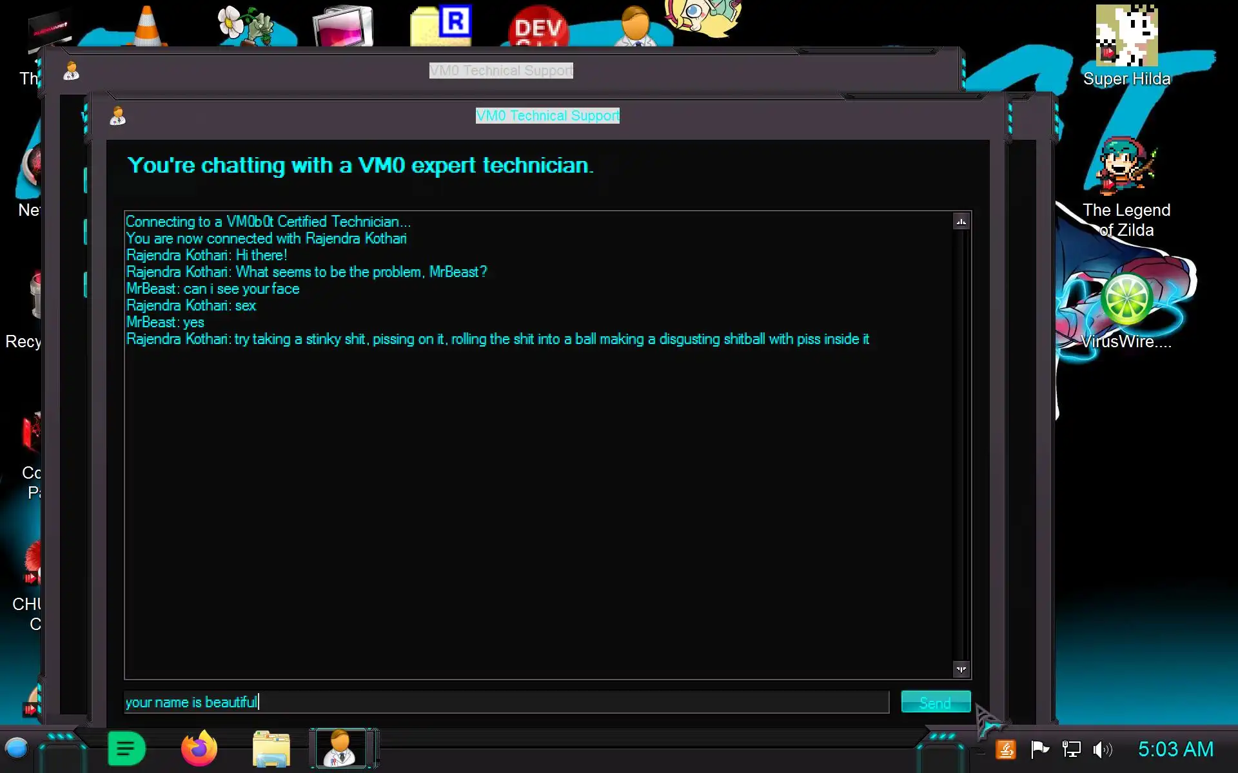The width and height of the screenshot is (1238, 773).
Task: Click the VM0 Technical Support taskbar button
Action: coord(340,749)
